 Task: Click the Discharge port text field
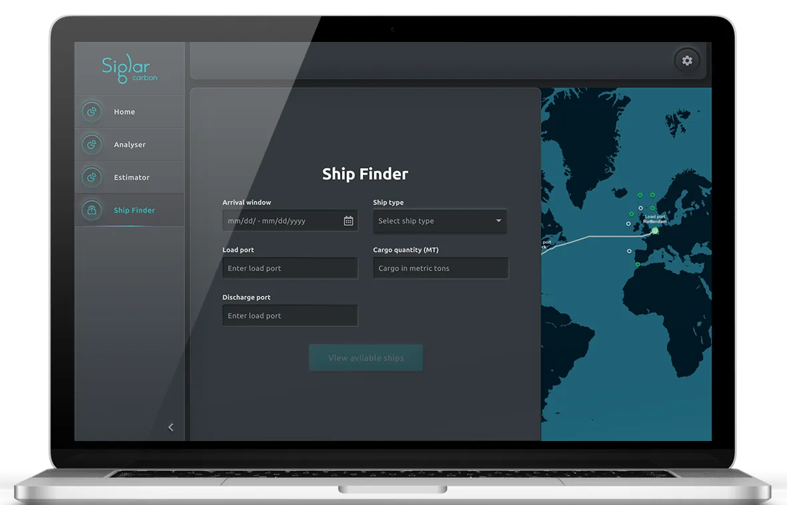coord(289,315)
